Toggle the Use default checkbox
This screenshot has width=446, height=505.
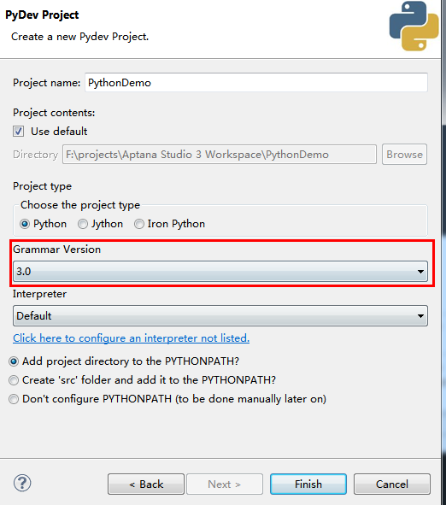(x=18, y=132)
